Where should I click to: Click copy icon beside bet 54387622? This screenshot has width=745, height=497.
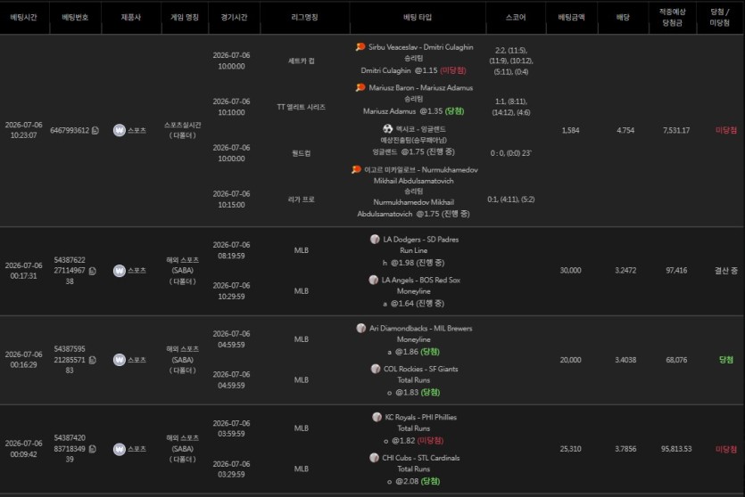click(93, 271)
